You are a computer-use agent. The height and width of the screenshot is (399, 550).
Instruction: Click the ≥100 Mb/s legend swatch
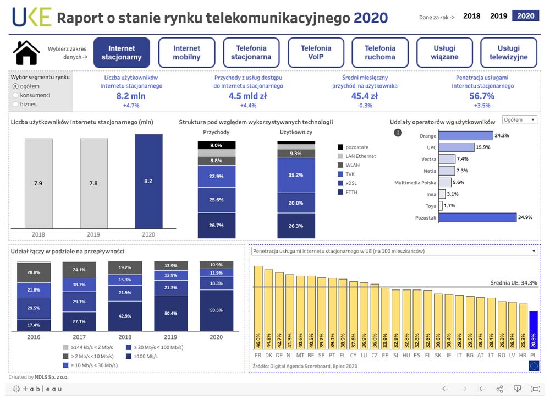[129, 356]
